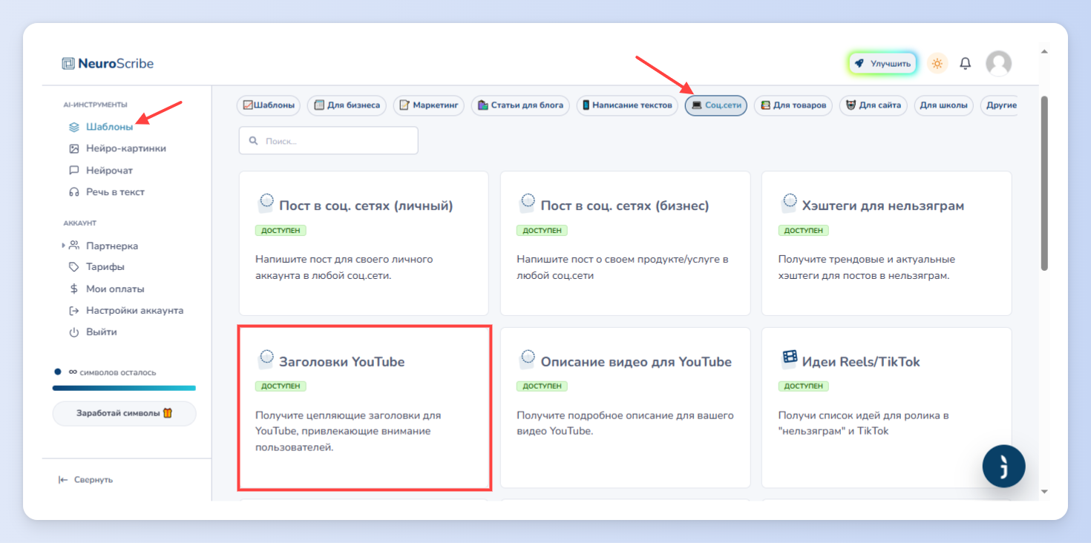Click outer scrollbar down arrow
The height and width of the screenshot is (543, 1091).
click(1044, 491)
